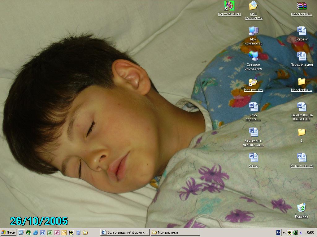
Task: Open Карта Москвы desktop shortcut
Action: click(229, 6)
